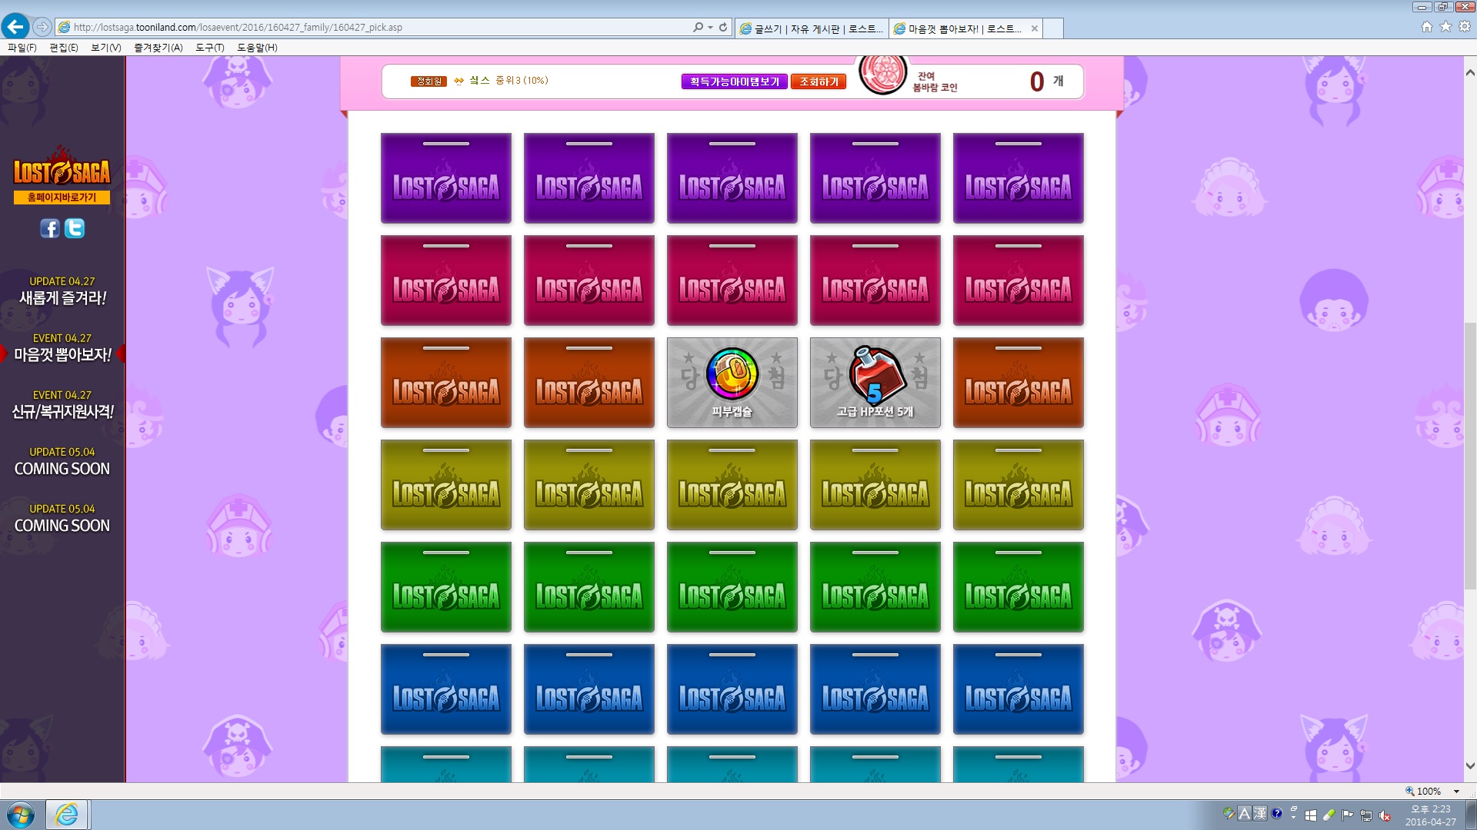Click the 피부캡슐 prize capsule icon
The height and width of the screenshot is (830, 1477).
pos(732,374)
